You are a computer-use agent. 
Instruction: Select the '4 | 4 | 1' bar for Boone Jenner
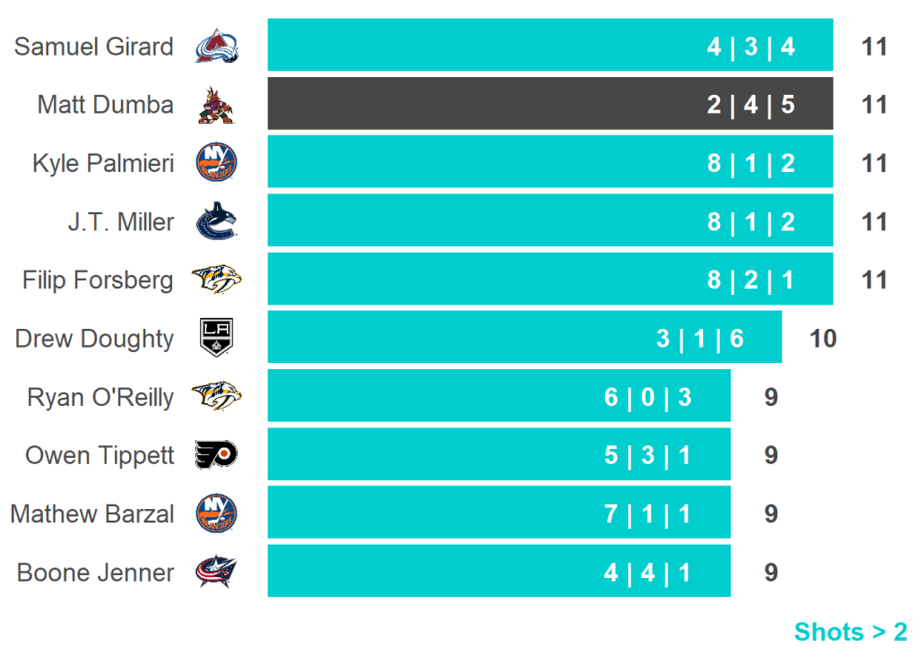coord(498,572)
